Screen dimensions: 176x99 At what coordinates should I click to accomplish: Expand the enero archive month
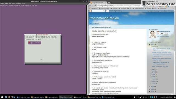[x=151, y=84]
